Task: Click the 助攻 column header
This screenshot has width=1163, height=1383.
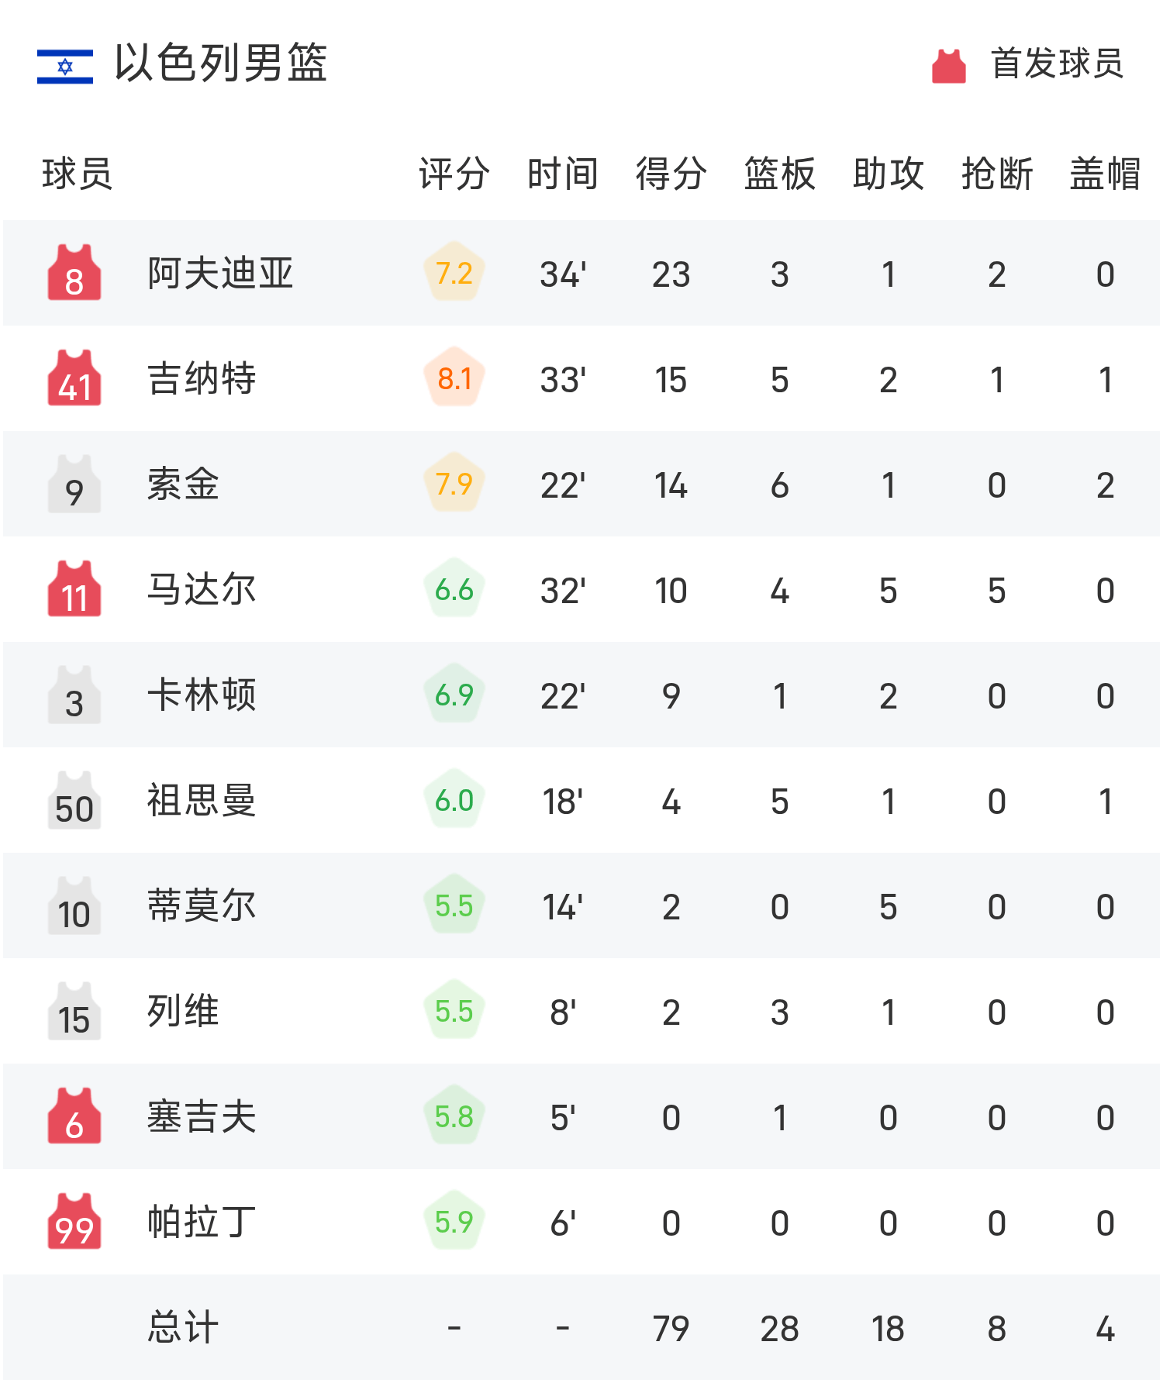Action: point(888,174)
